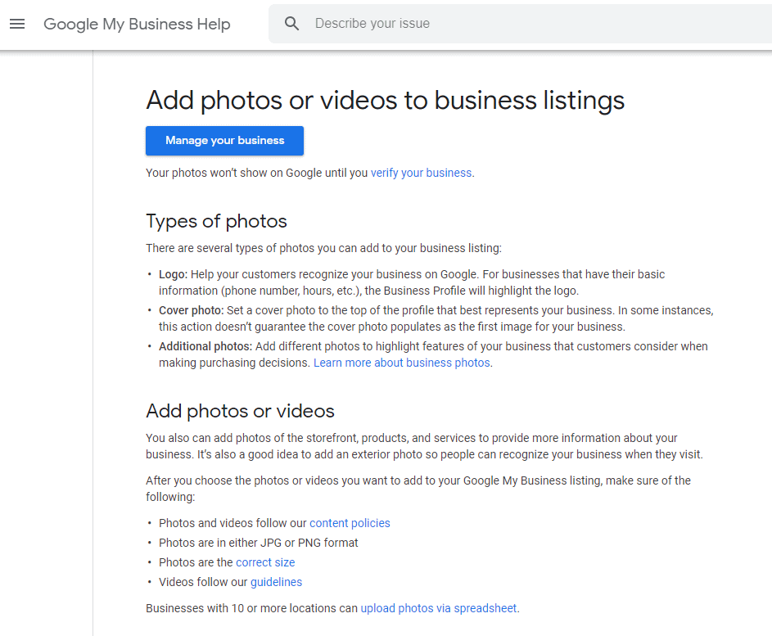Click the Add photos or videos subheading

[240, 411]
